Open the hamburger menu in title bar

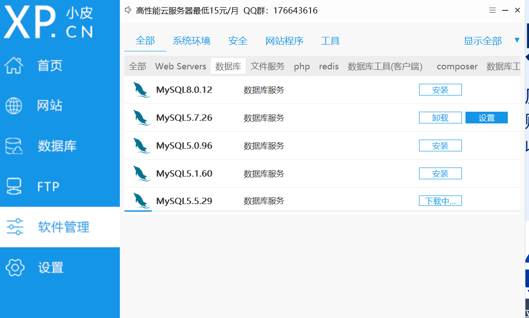[x=492, y=10]
